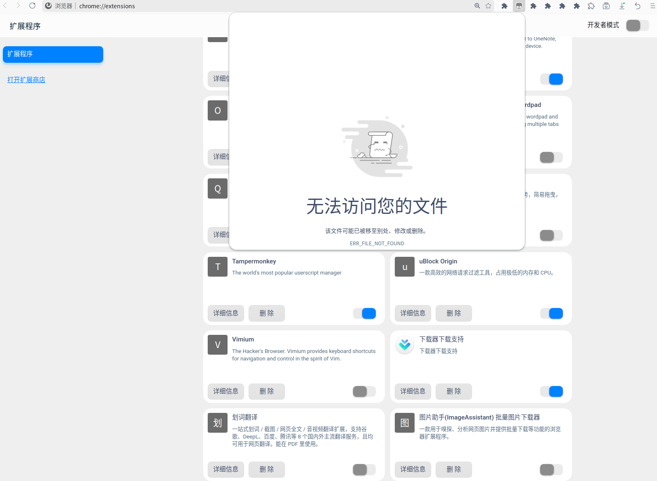The width and height of the screenshot is (657, 481).
Task: Remove Vimium using 删除
Action: tap(267, 391)
